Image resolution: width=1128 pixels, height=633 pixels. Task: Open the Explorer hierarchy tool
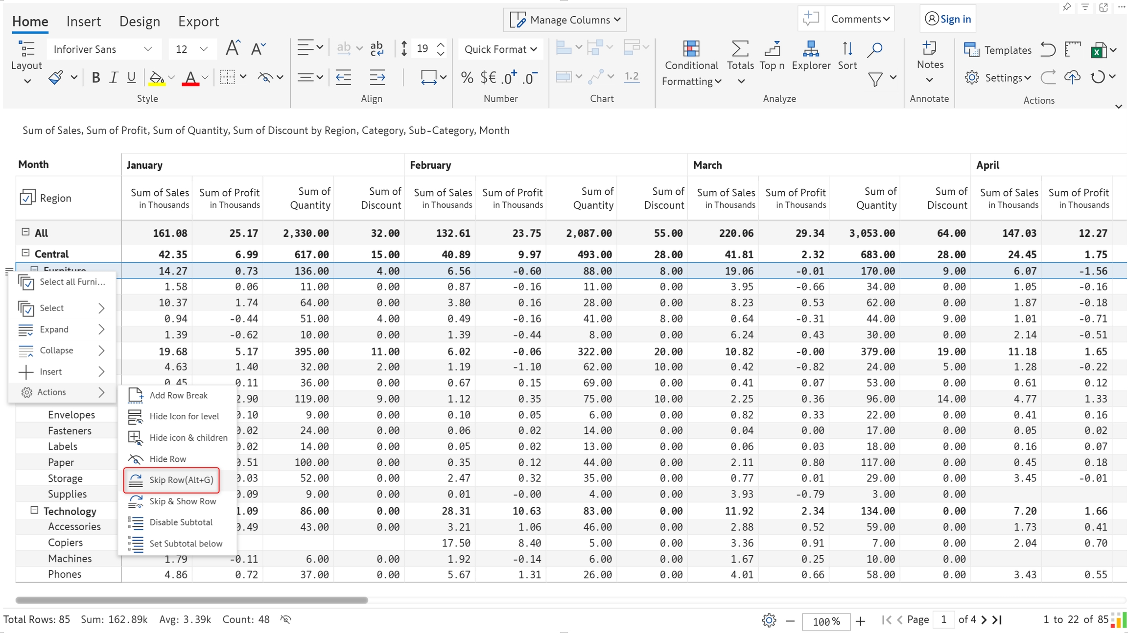[x=811, y=49]
